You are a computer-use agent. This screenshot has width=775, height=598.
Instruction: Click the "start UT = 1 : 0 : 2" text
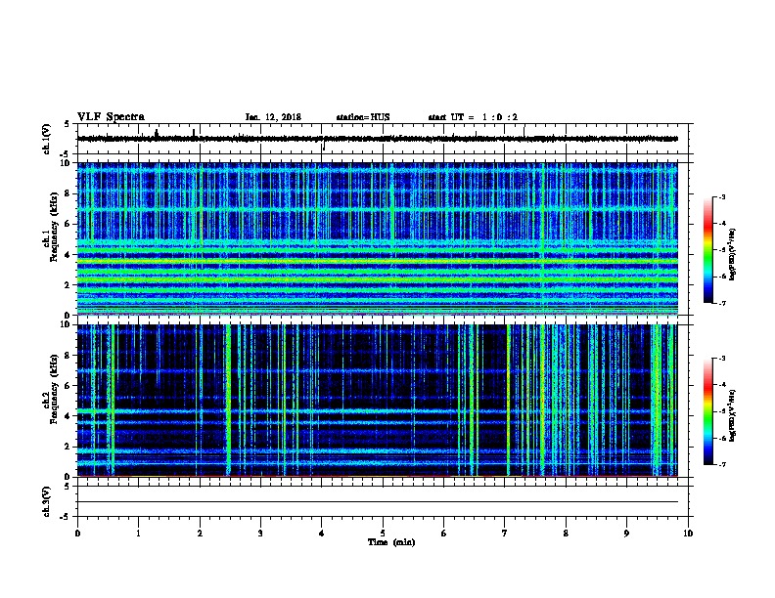[473, 117]
